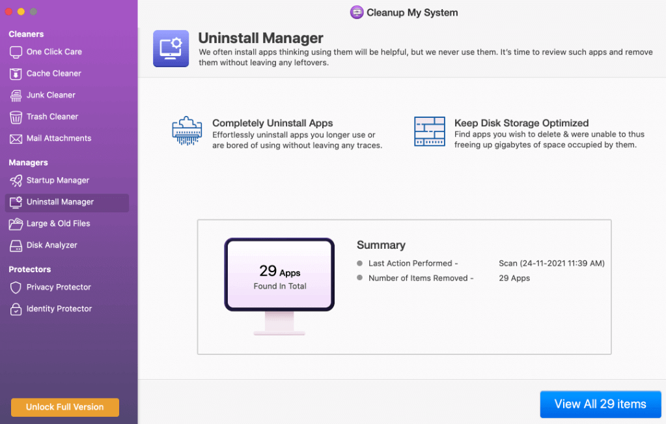The image size is (666, 424).
Task: Click the Large & Old Files folder icon
Action: (x=16, y=224)
